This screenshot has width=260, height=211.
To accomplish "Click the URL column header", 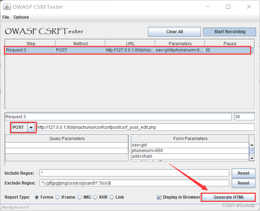I will (130, 43).
